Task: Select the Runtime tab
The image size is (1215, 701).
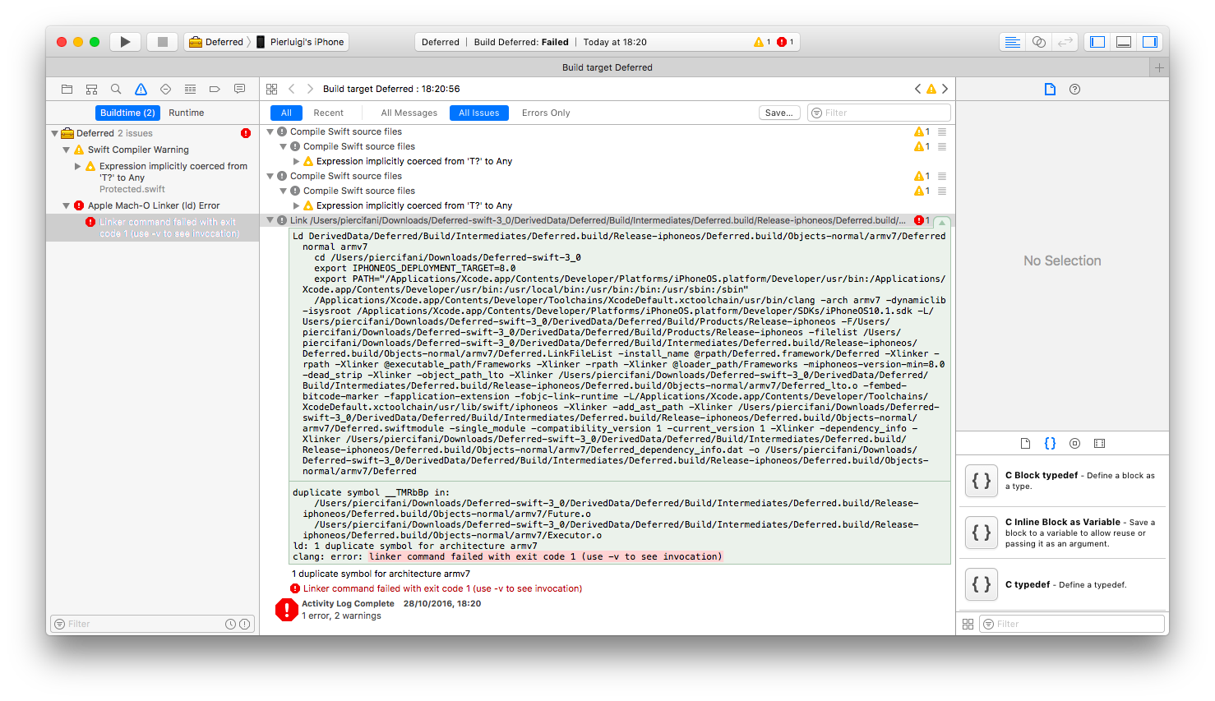Action: coord(187,113)
